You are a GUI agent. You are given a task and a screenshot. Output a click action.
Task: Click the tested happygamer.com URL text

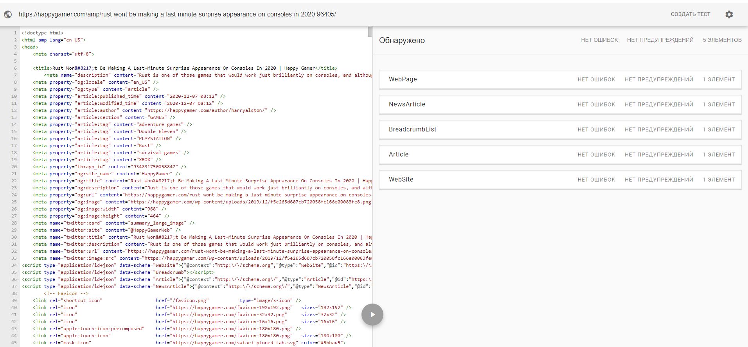pos(177,14)
